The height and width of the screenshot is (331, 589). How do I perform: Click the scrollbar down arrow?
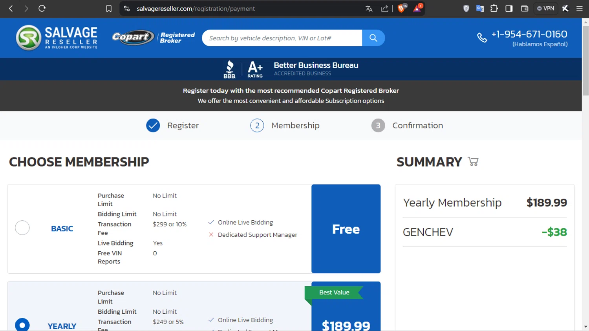[x=585, y=327]
